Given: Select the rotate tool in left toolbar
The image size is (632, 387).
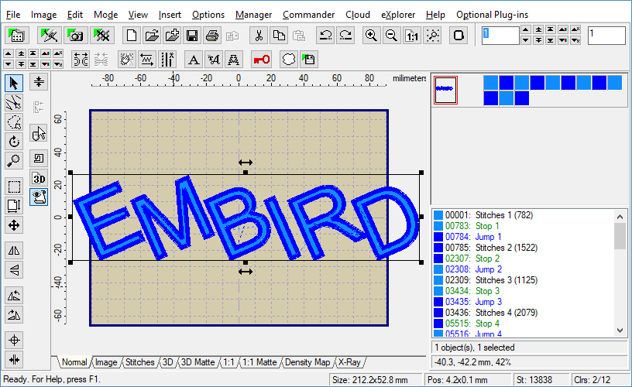Looking at the screenshot, I should [14, 142].
